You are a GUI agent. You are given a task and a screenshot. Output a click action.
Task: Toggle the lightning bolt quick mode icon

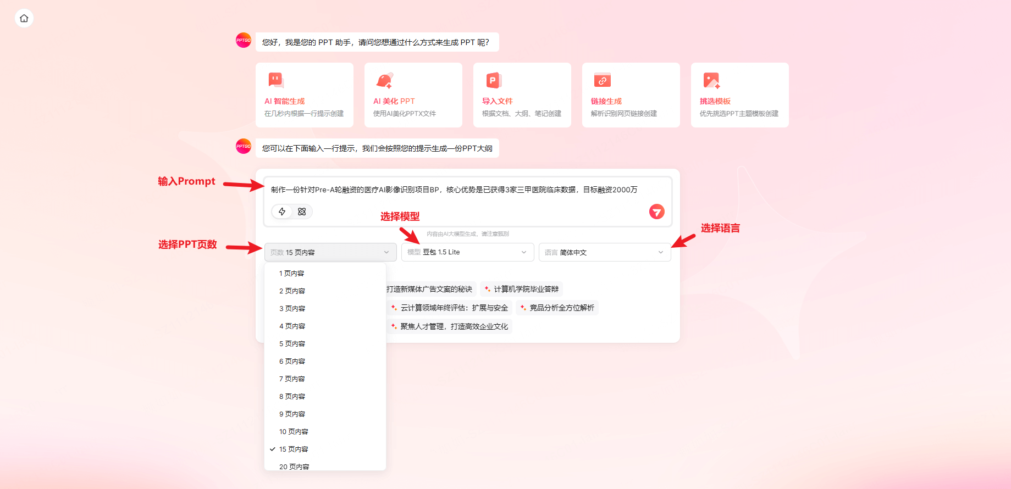(x=282, y=212)
